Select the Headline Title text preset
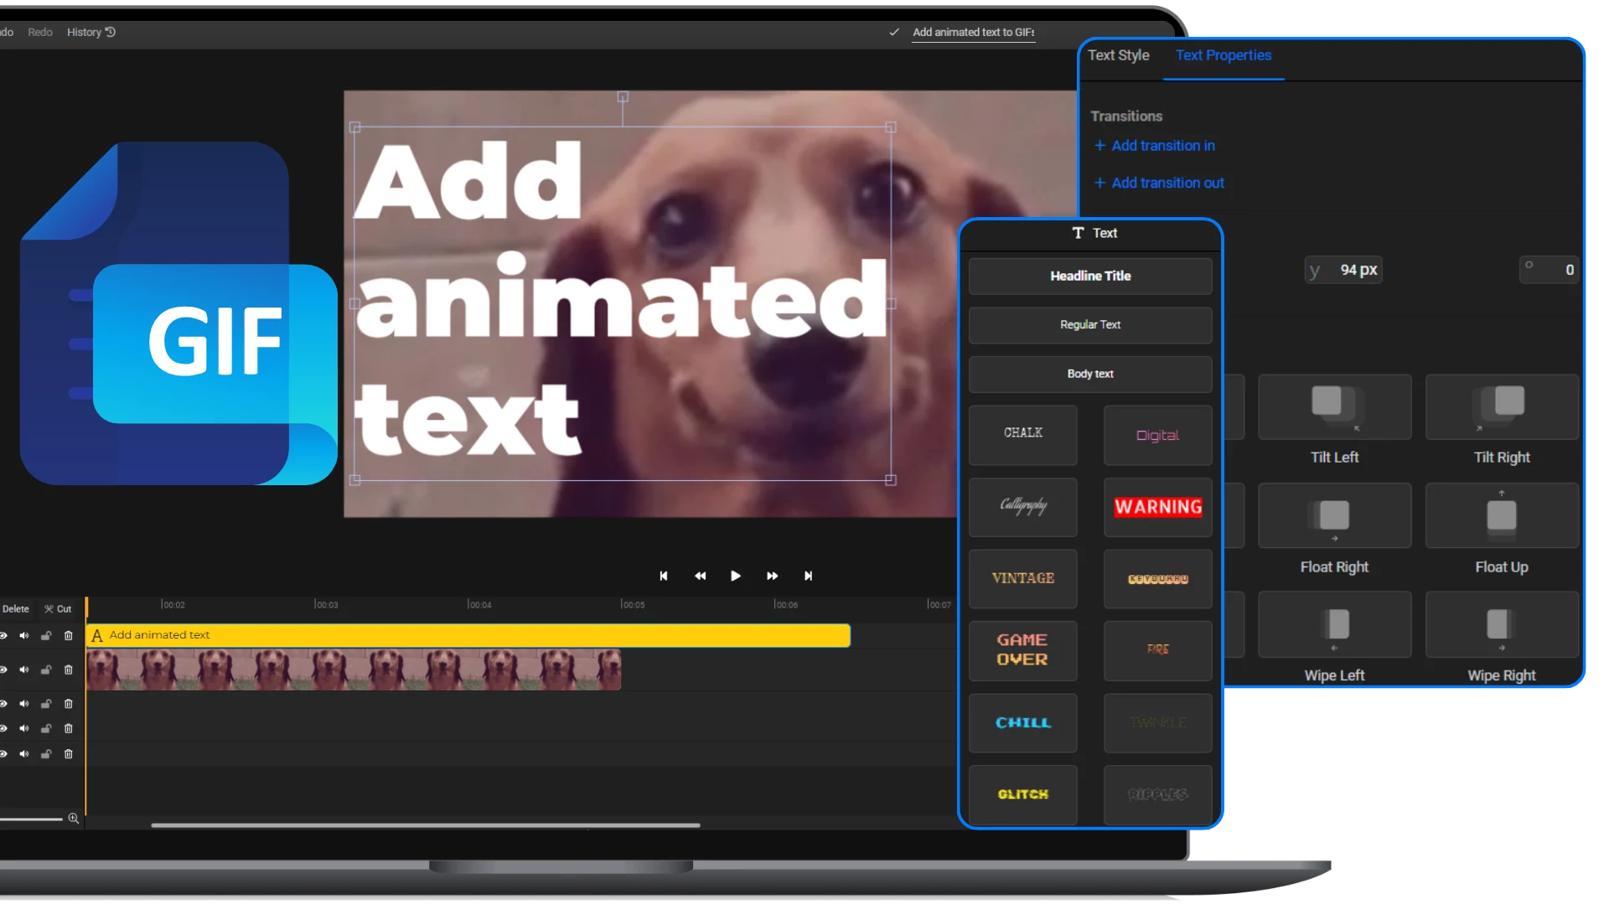Viewport: 1609px width, 905px height. click(x=1089, y=275)
